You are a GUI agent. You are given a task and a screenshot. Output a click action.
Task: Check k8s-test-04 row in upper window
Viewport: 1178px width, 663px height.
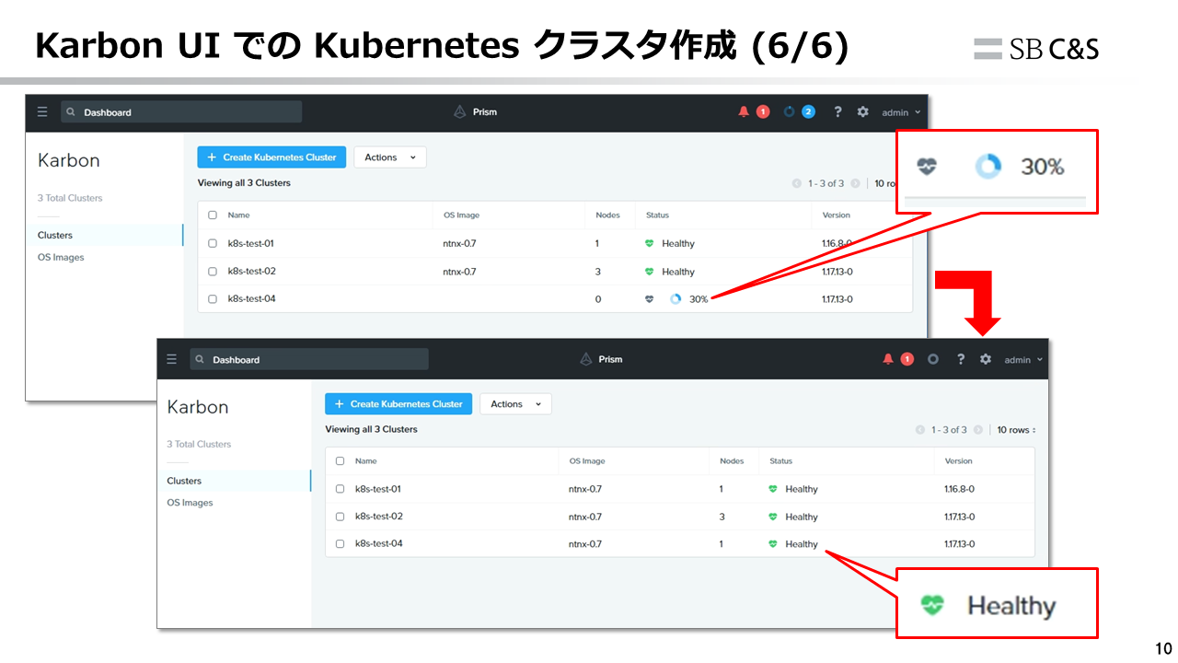pos(213,299)
